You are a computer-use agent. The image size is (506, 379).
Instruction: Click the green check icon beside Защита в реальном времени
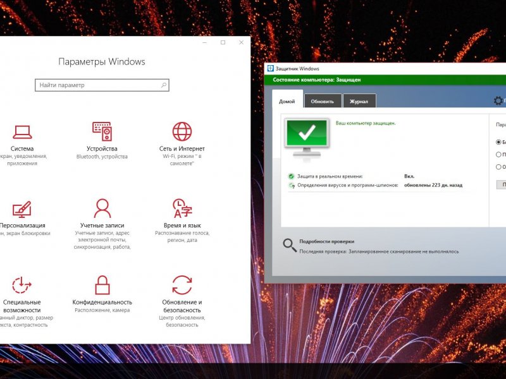291,176
